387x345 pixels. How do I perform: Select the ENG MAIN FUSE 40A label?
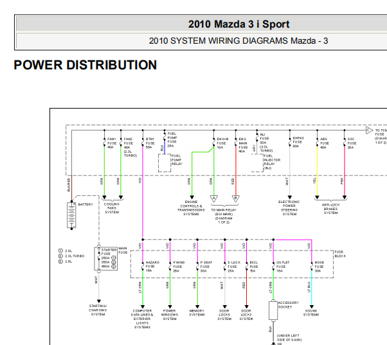click(243, 145)
